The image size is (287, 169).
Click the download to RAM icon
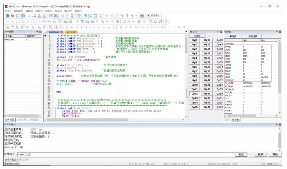[39, 16]
